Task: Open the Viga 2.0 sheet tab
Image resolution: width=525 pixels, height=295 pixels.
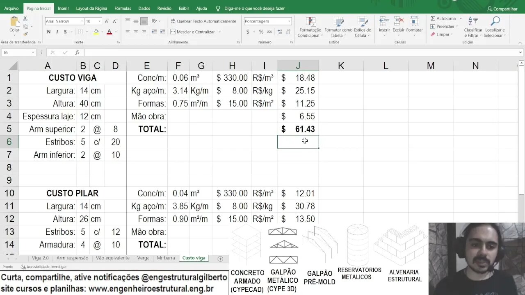Action: click(x=40, y=258)
